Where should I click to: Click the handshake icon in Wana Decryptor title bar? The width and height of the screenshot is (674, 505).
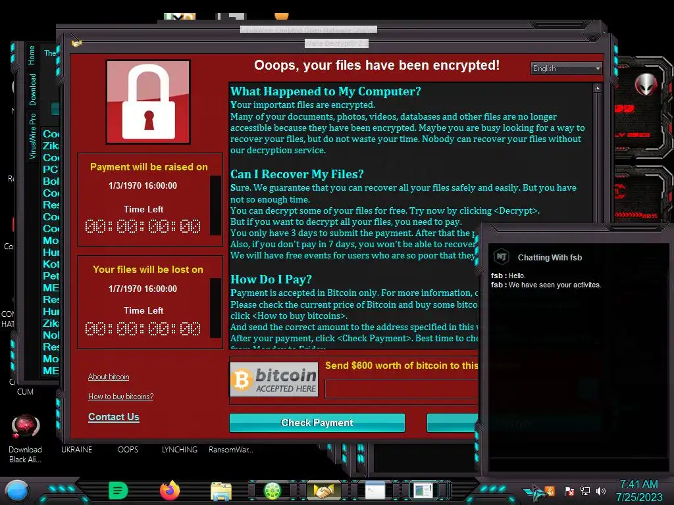[x=76, y=43]
